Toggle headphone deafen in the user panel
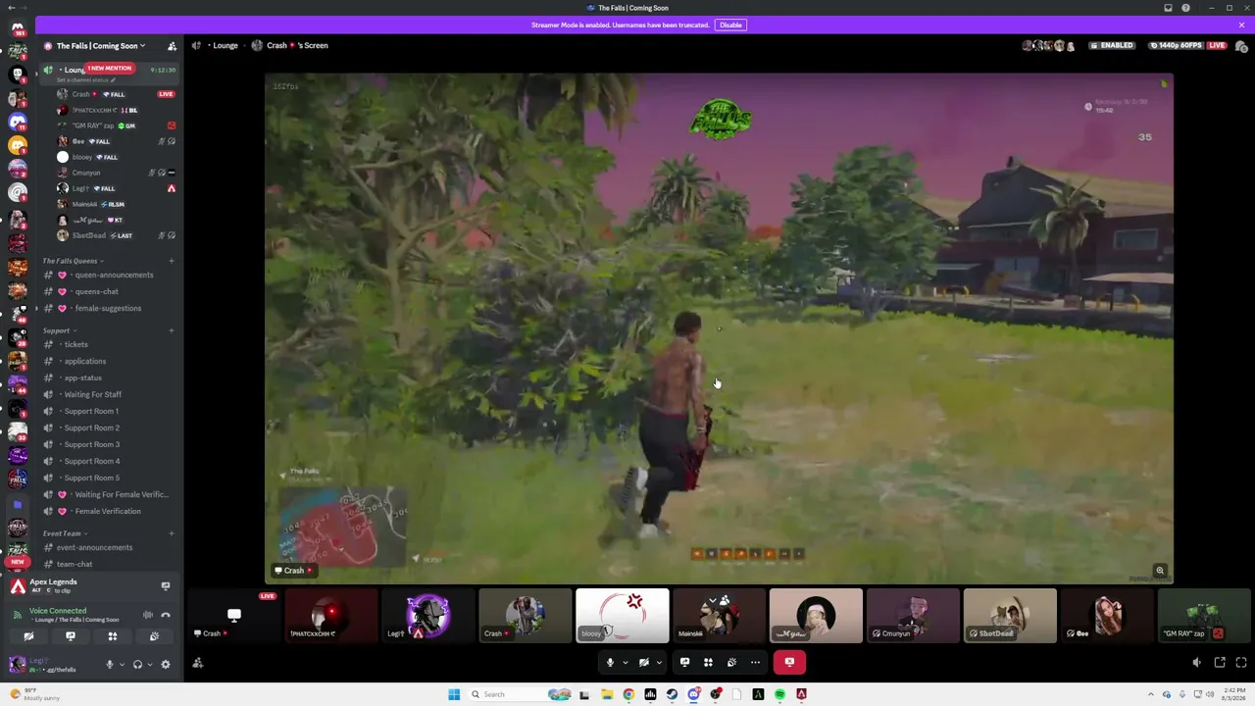Screen dimensions: 1255x706 coord(137,664)
